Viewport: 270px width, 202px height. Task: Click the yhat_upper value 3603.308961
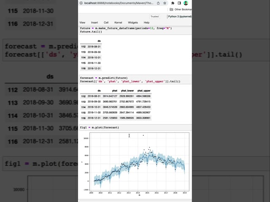coord(143,118)
